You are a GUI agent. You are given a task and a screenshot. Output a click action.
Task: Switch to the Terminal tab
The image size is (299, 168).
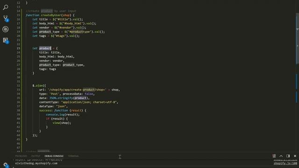[73, 156]
